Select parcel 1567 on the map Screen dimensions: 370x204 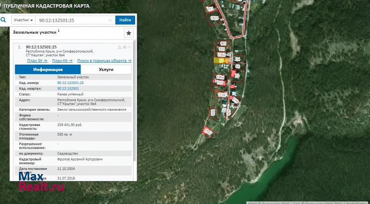pos(208,131)
